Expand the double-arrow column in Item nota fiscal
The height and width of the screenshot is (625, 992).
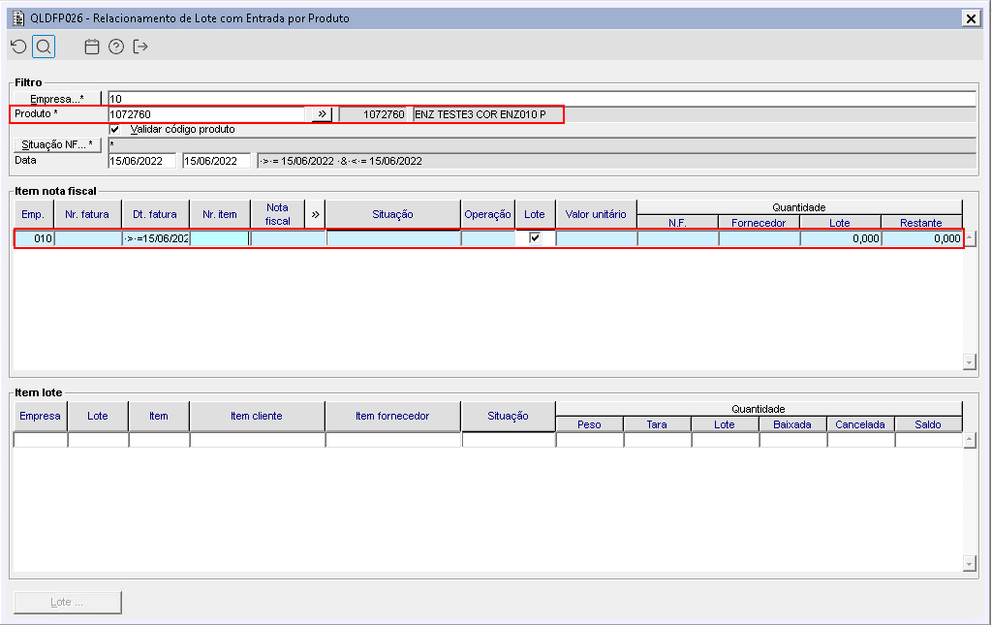coord(315,214)
